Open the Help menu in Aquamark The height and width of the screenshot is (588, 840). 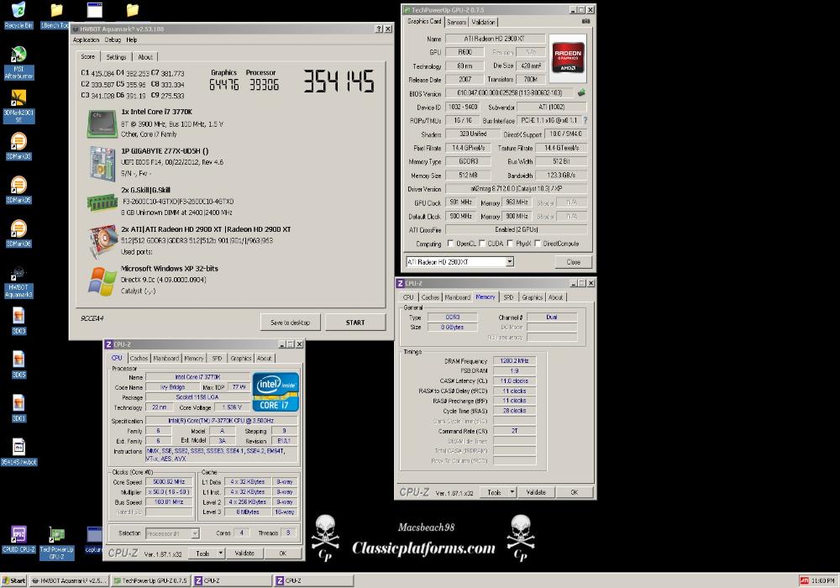[132, 39]
